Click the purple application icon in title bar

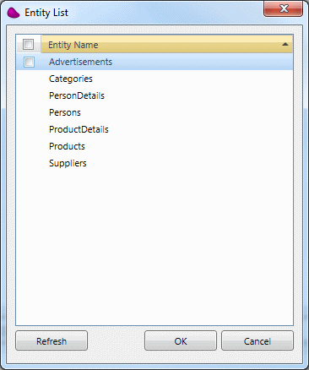point(14,13)
